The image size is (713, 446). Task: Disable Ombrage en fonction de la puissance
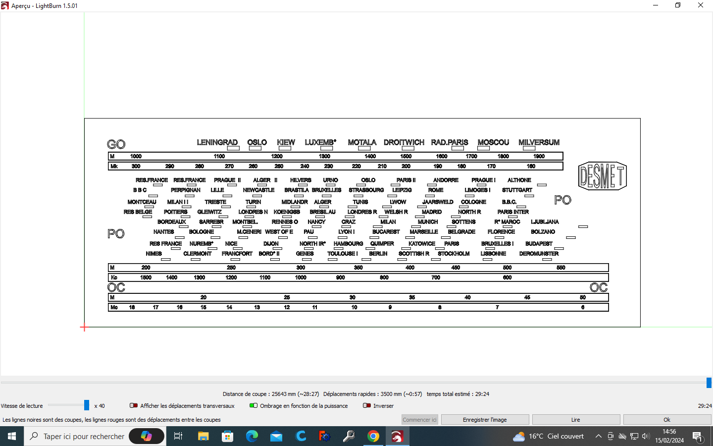[x=254, y=405]
